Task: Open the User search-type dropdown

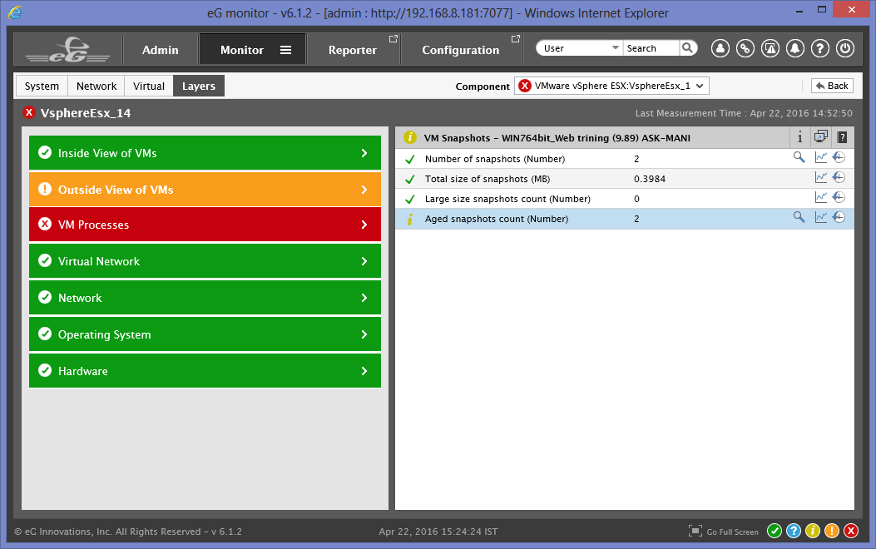Action: click(579, 48)
